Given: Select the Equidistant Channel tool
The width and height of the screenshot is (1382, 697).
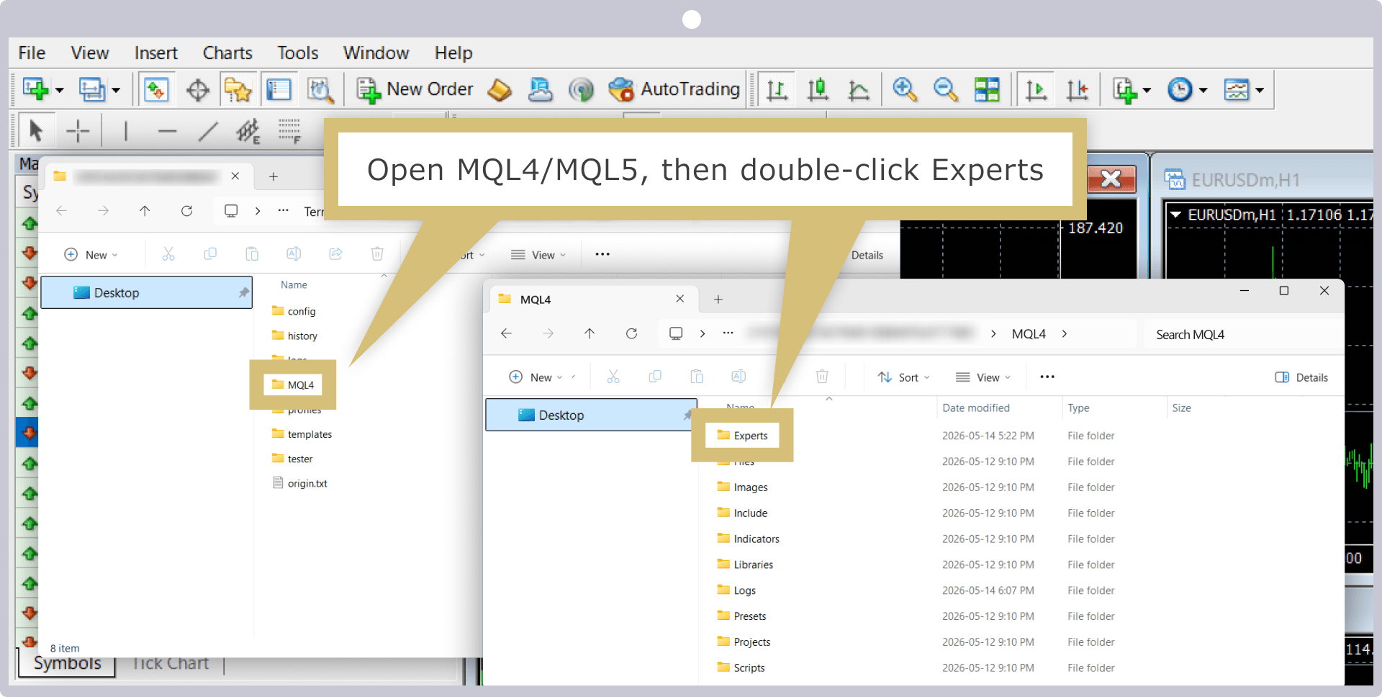Looking at the screenshot, I should 248,130.
